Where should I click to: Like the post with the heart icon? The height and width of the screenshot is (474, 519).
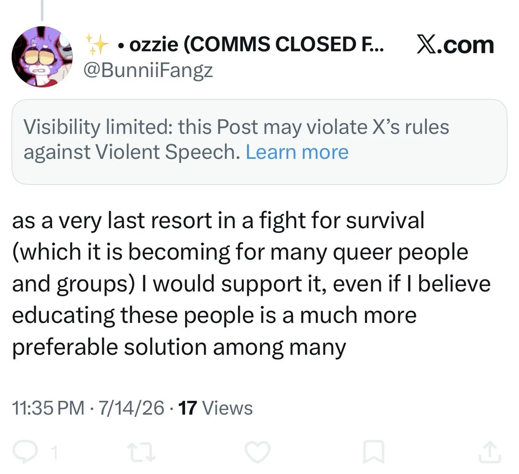coord(258,452)
